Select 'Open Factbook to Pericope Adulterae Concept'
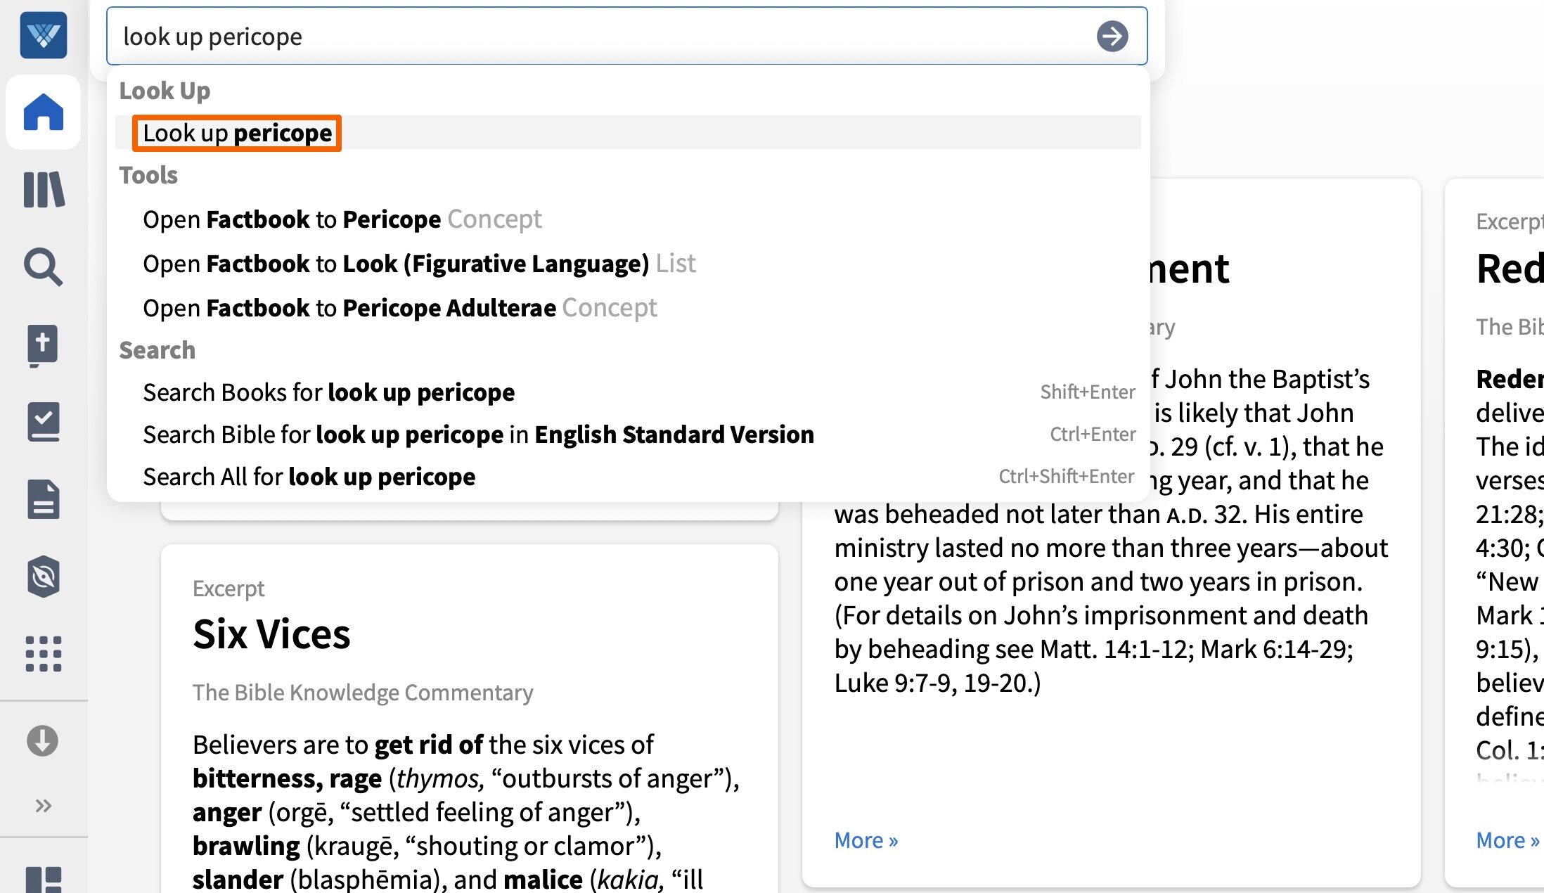This screenshot has height=893, width=1544. point(400,307)
